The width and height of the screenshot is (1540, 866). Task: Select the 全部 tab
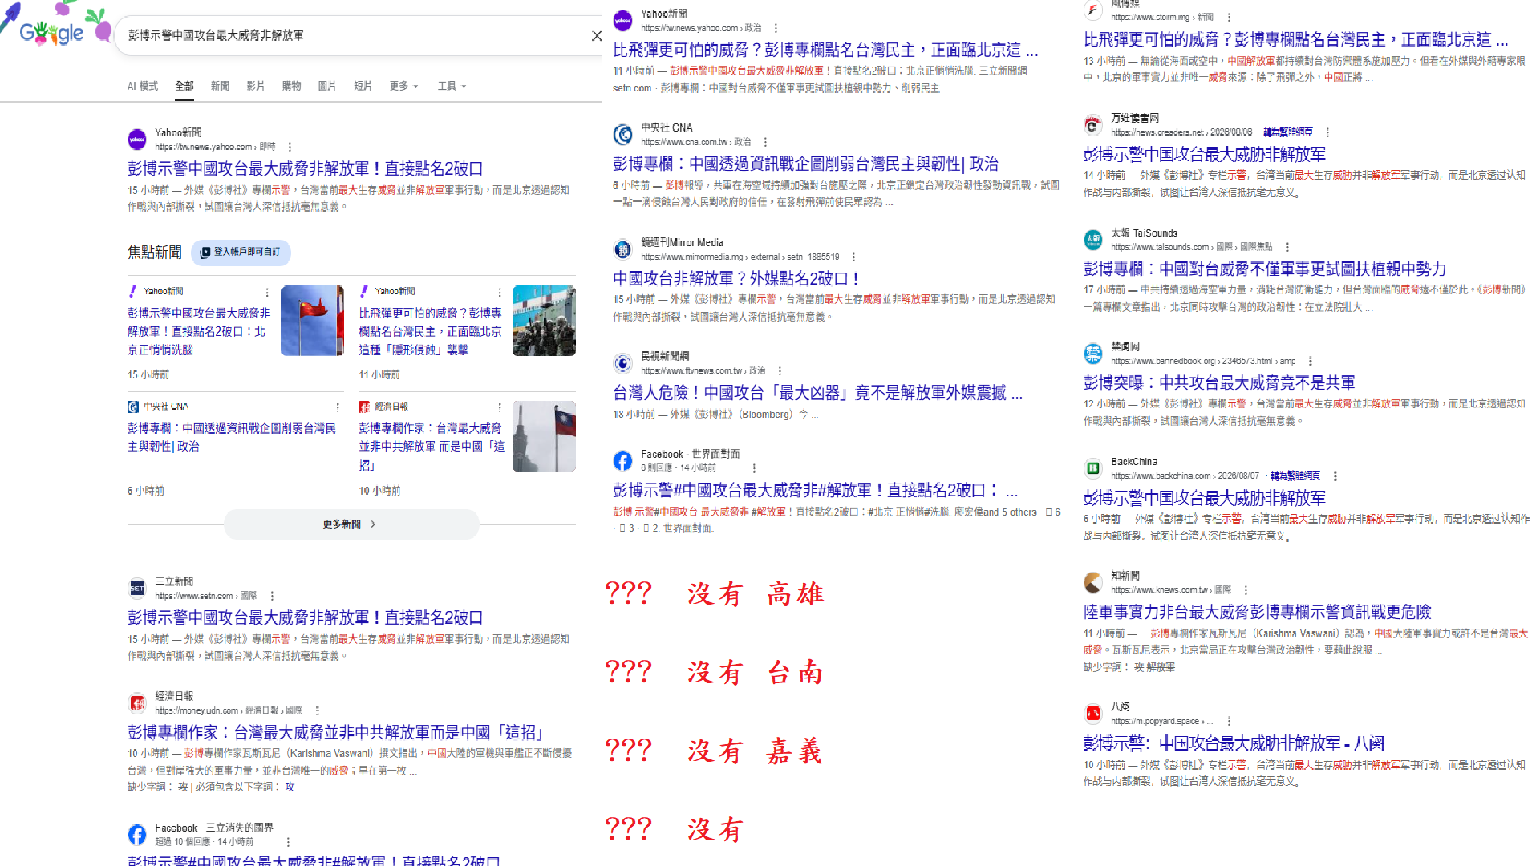[184, 87]
